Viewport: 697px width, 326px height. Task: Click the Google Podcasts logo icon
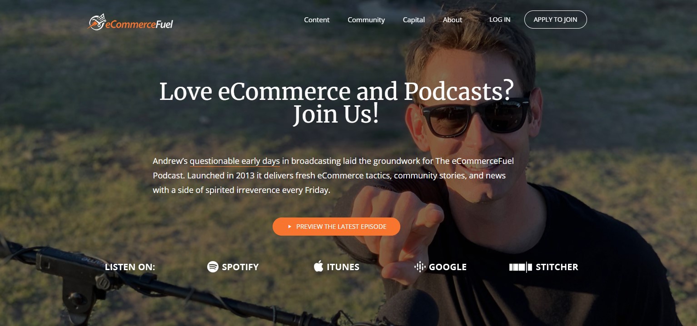pos(420,267)
